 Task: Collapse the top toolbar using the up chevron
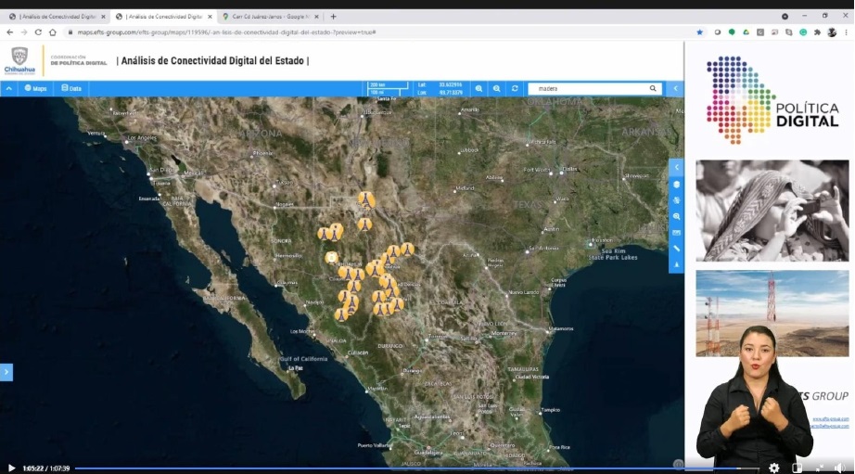pyautogui.click(x=8, y=89)
